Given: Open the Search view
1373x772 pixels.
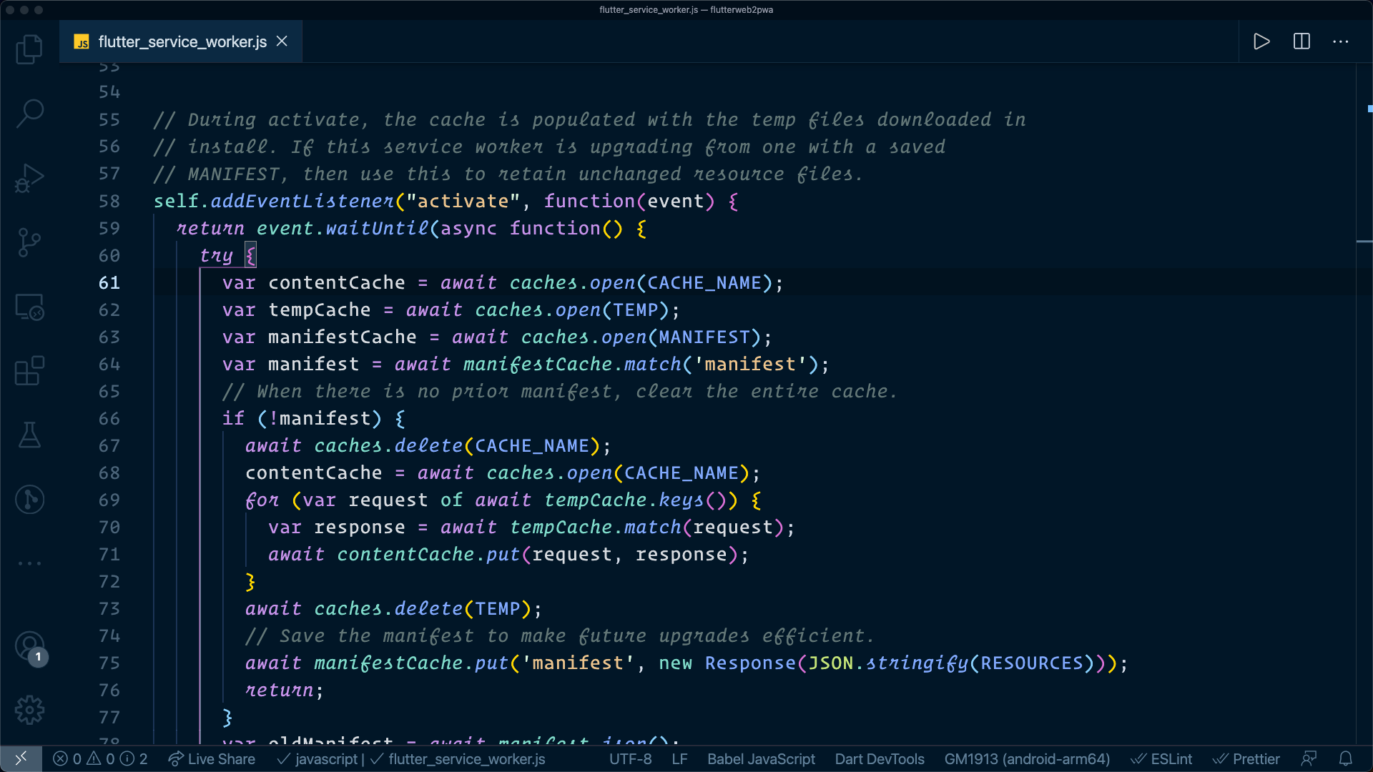Looking at the screenshot, I should (x=29, y=113).
